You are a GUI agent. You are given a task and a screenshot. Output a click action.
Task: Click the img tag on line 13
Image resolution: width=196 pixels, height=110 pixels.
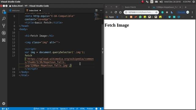click(42, 42)
